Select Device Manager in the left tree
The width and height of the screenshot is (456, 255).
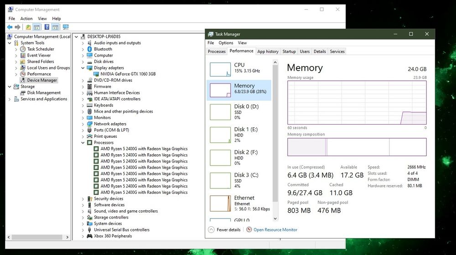pyautogui.click(x=42, y=80)
